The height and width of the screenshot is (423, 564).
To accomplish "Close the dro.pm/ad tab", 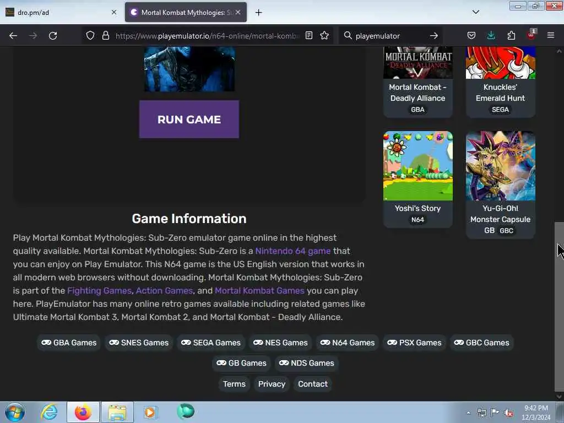I will pos(113,12).
